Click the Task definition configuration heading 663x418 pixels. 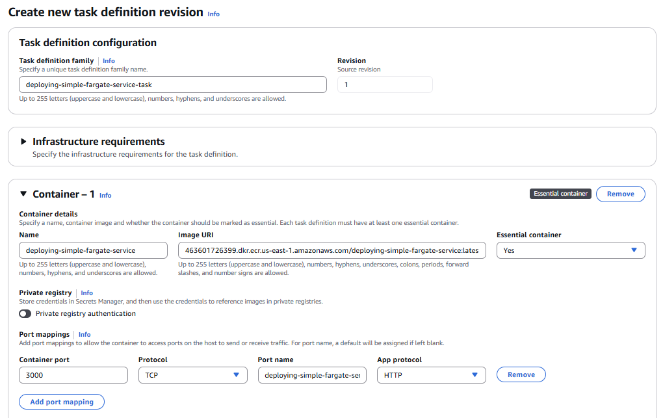(88, 43)
